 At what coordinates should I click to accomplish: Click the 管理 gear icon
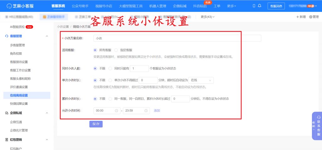point(310,17)
